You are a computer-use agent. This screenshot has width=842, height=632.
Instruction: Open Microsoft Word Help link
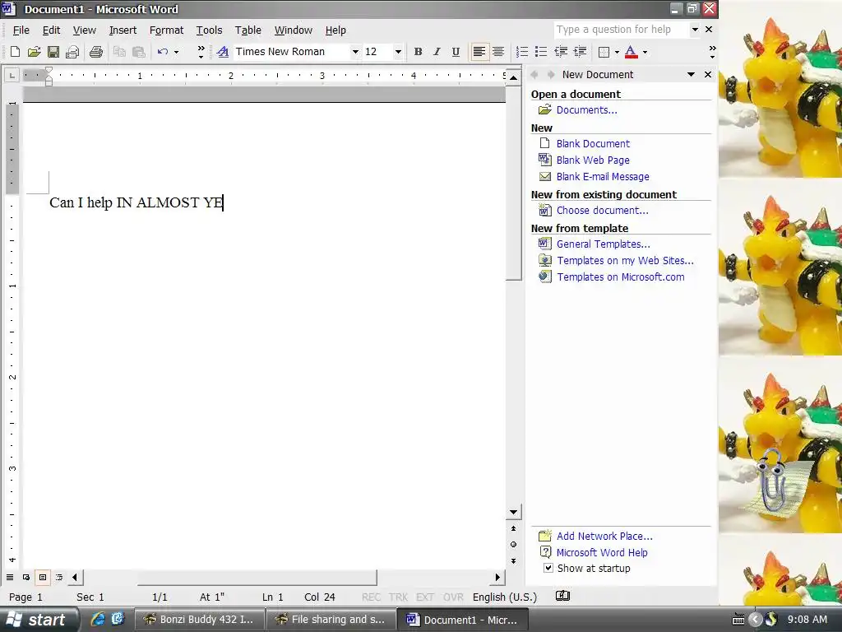[x=602, y=552]
